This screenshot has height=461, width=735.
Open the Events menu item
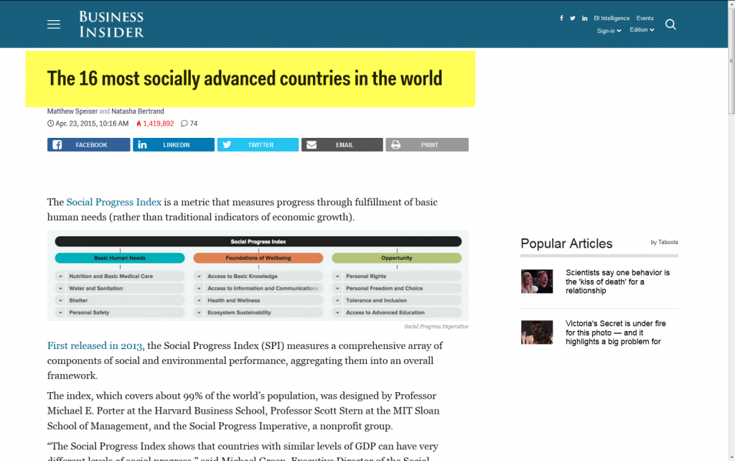[x=645, y=19]
